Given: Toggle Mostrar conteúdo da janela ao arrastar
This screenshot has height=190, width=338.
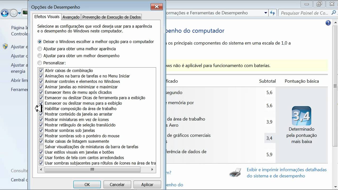Looking at the screenshot, I should 41,114.
